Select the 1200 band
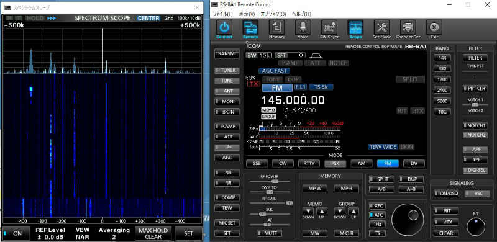Screen dimensions: 497x242 coord(442,79)
